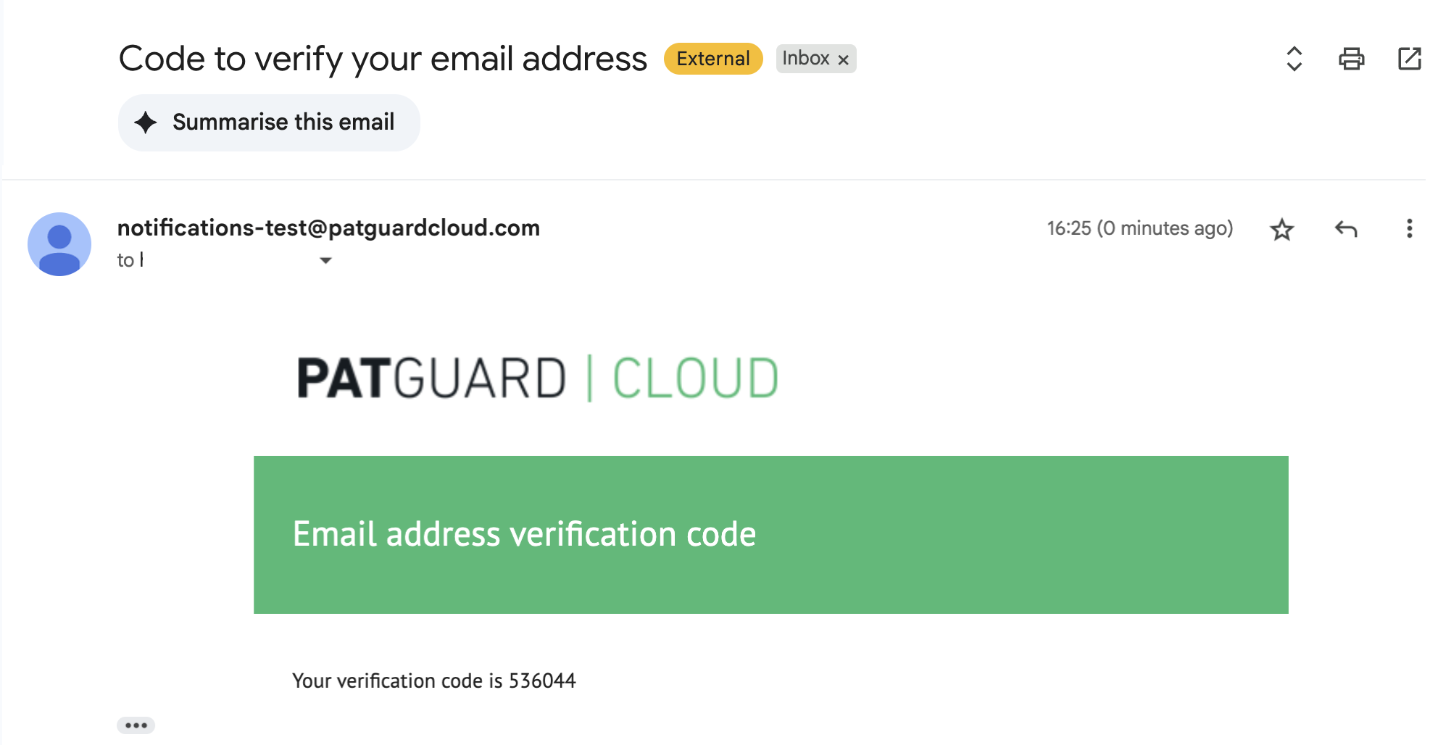Click the email subject heading
The height and width of the screenshot is (745, 1438).
pos(383,59)
